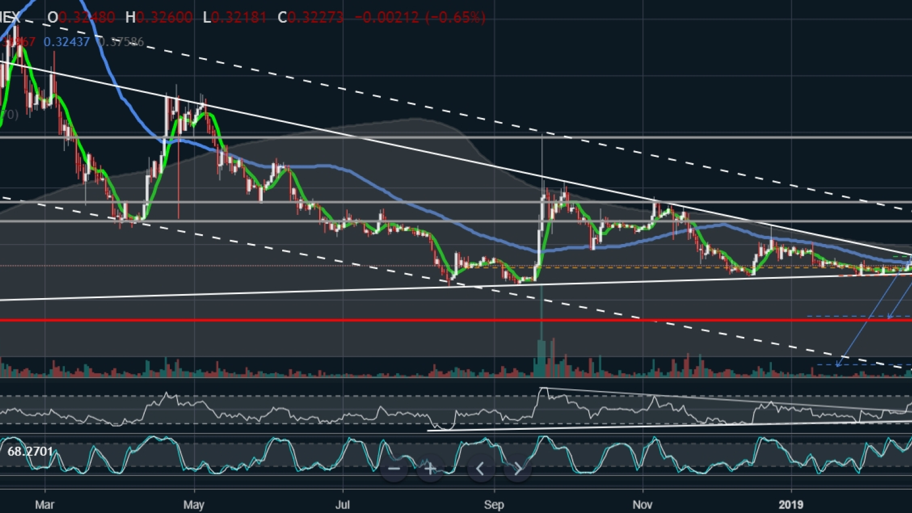Viewport: 912px width, 513px height.
Task: Click the blue moving average value 0.32437
Action: point(67,42)
